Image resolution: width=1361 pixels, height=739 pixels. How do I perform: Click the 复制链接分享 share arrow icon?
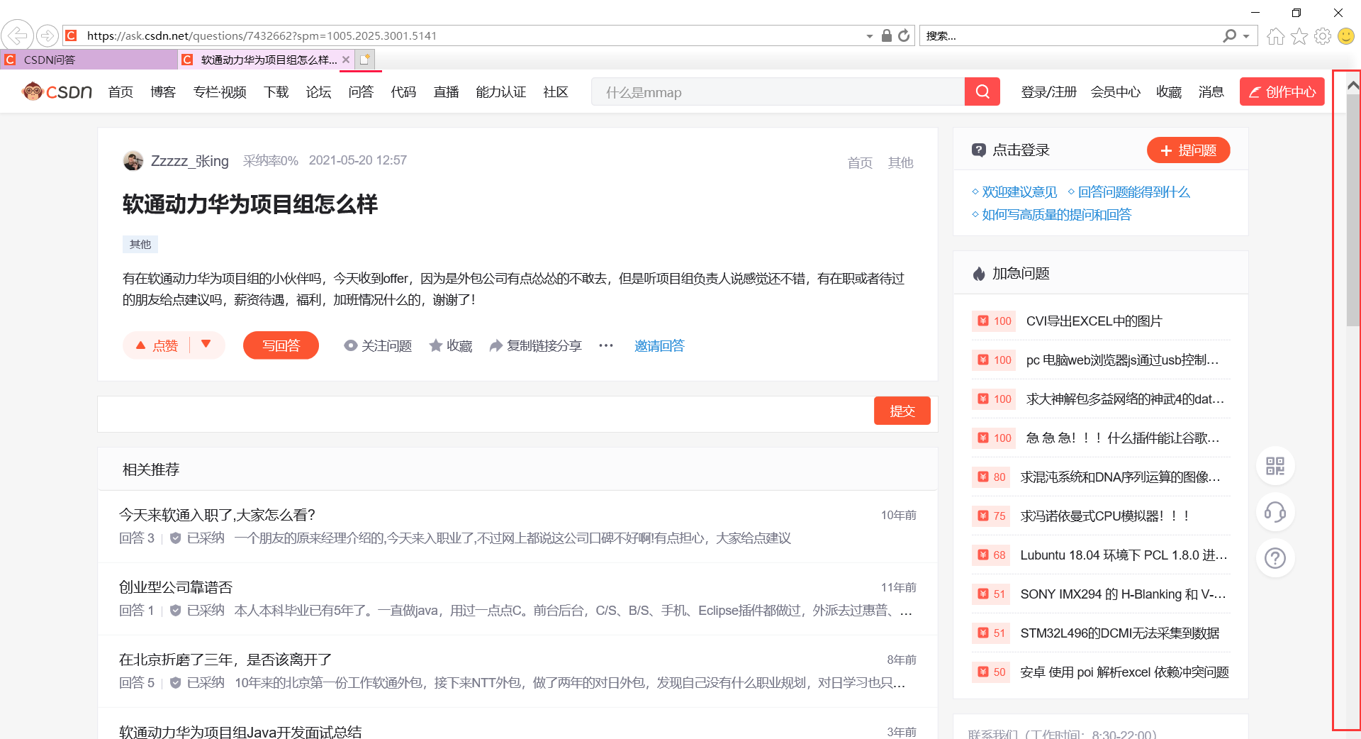click(x=496, y=345)
